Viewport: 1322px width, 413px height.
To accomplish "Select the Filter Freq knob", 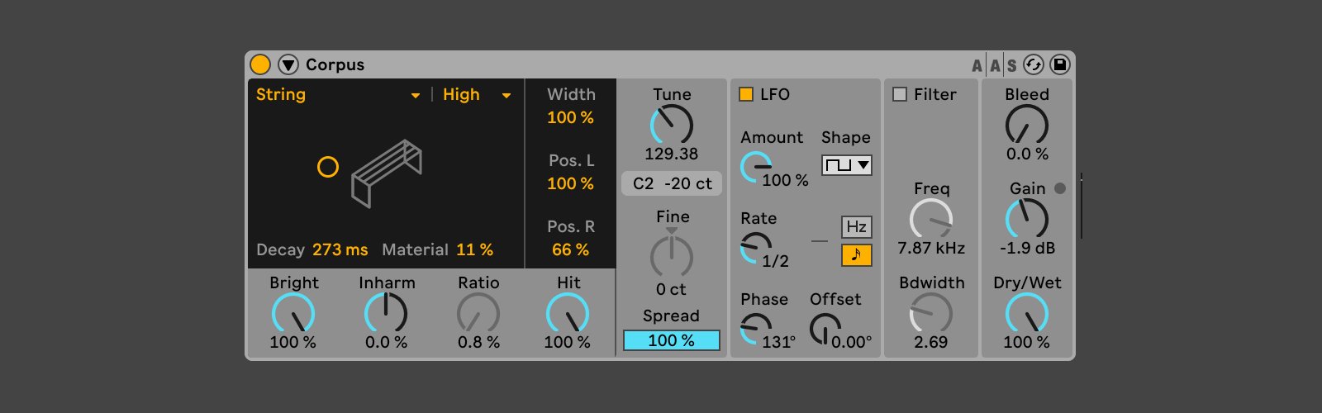I will point(931,221).
